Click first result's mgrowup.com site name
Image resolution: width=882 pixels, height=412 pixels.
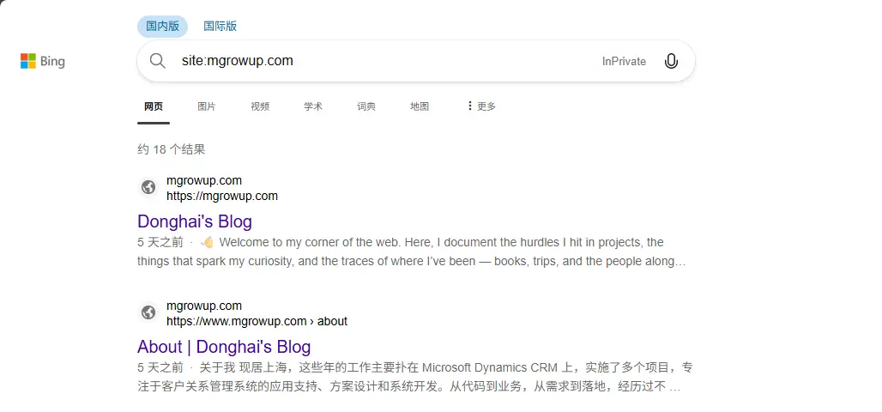(204, 180)
